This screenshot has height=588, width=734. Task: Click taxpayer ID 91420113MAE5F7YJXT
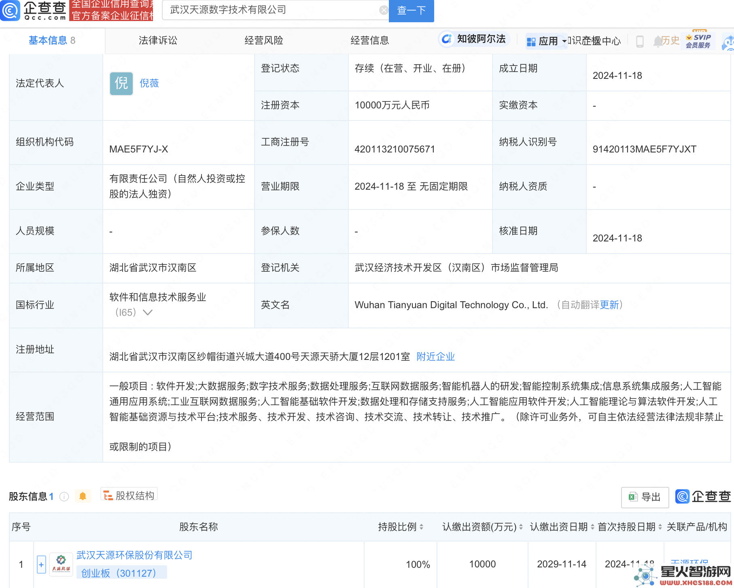pos(644,149)
